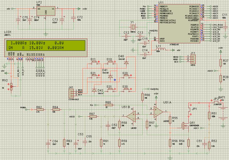This screenshot has height=160, width=229.
Task: Select the J41 CONN-SIL3 connector
Action: pyautogui.click(x=71, y=92)
